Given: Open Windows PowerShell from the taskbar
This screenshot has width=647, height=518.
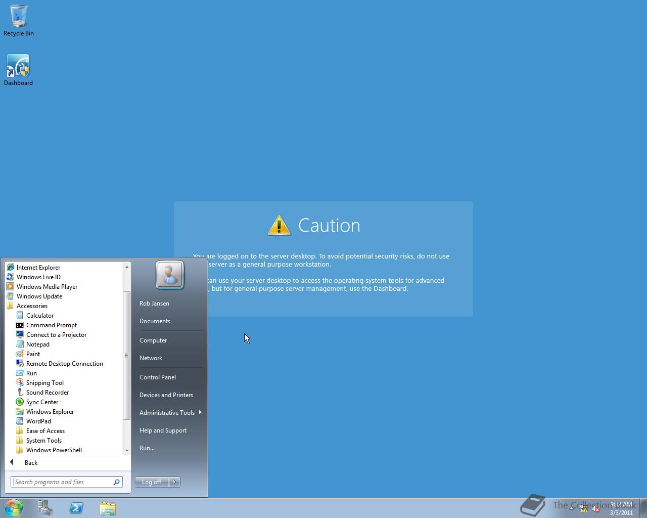Looking at the screenshot, I should 76,508.
